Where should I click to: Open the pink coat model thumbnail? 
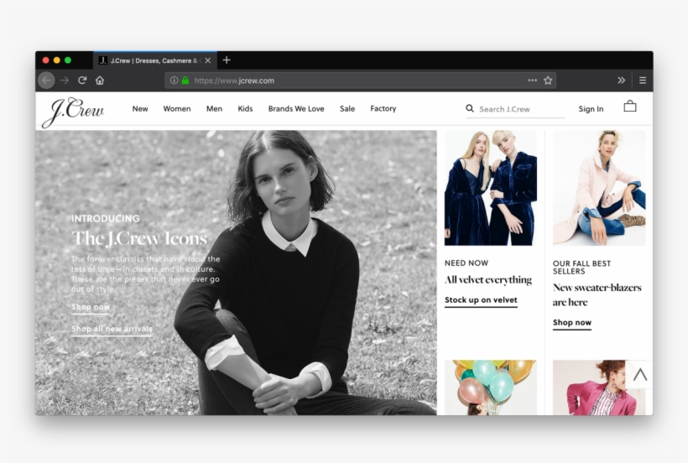tap(599, 188)
